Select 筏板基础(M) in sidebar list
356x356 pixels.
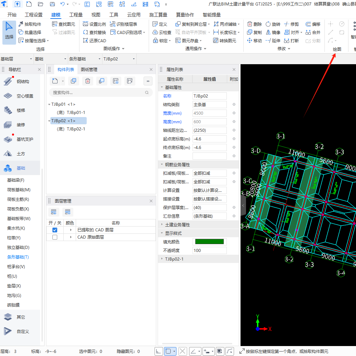pyautogui.click(x=19, y=190)
